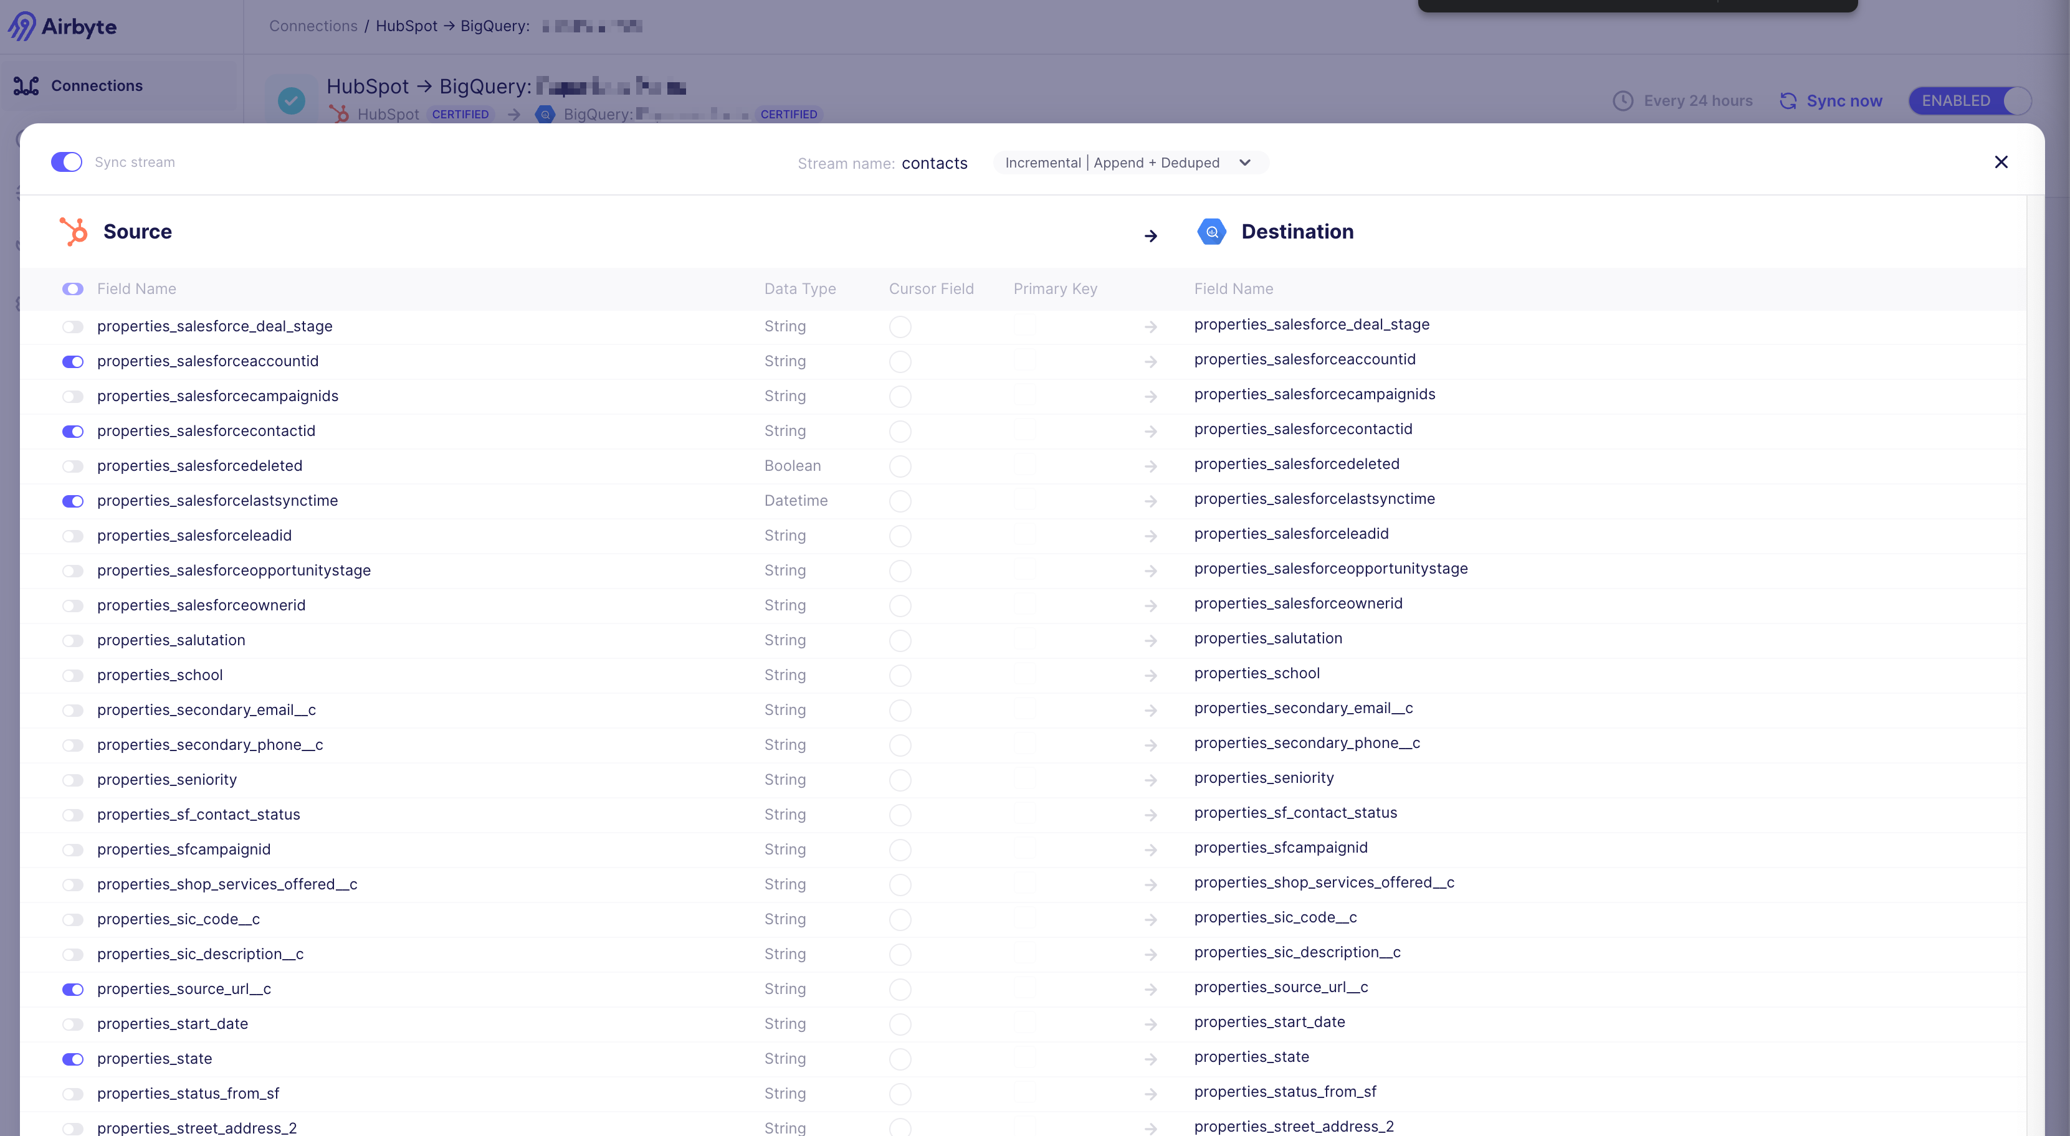Image resolution: width=2070 pixels, height=1136 pixels.
Task: Click the HubSpot icon in the connection header
Action: 339,113
